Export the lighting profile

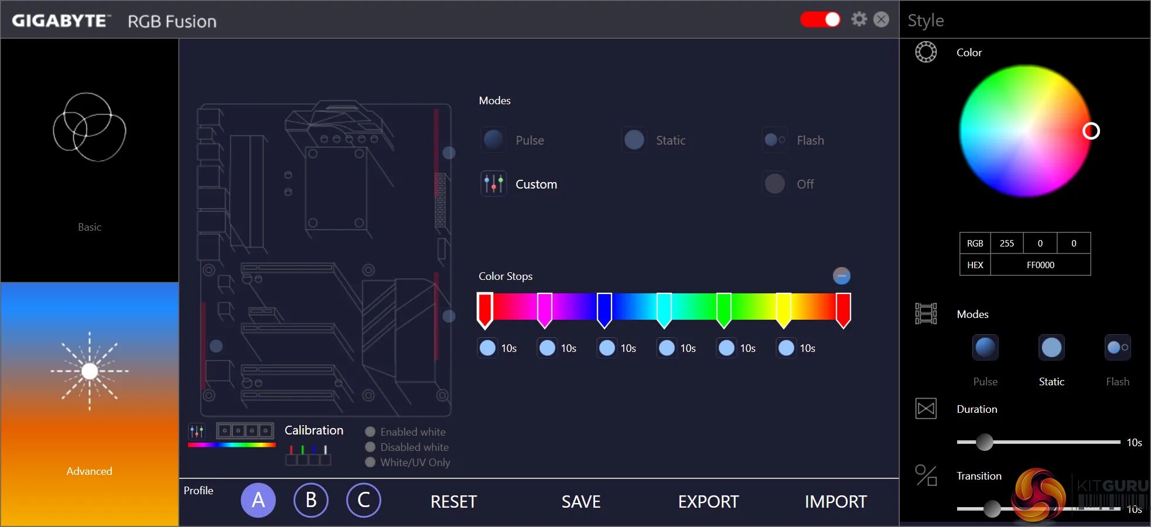tap(708, 501)
